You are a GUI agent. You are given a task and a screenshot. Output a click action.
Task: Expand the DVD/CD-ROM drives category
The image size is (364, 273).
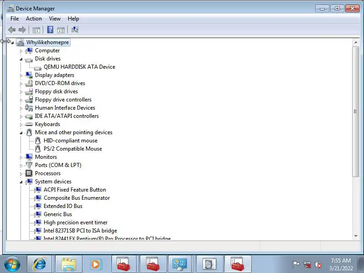tap(21, 84)
